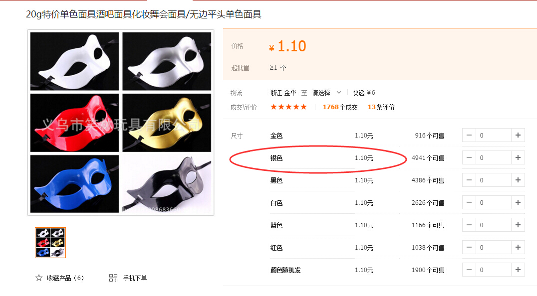Reduce 蓝色 quantity using minus icon
Viewport: 537px width, 296px height.
(469, 225)
